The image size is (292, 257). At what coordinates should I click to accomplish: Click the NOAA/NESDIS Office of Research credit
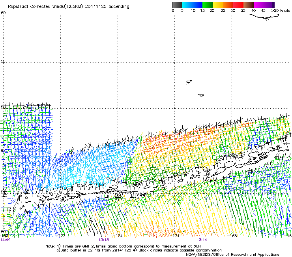pyautogui.click(x=232, y=254)
